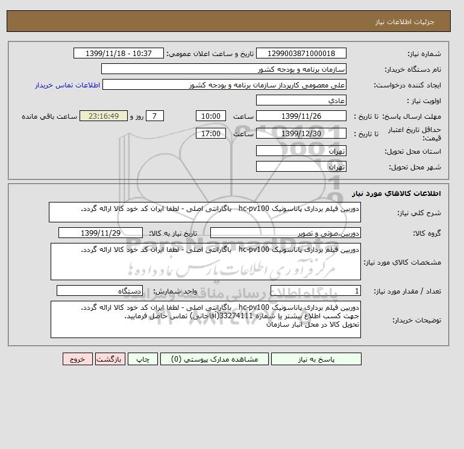Click the حداقل تاریخ اعتبار قیمت label

tap(415, 134)
